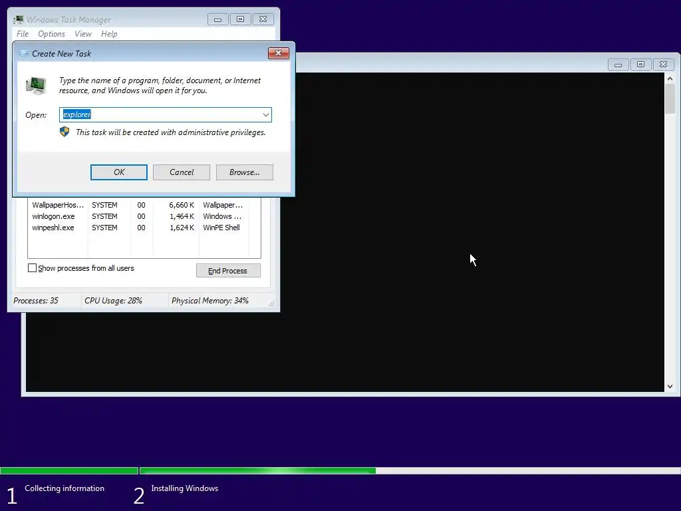The width and height of the screenshot is (681, 511).
Task: Open the Options menu in Task Manager
Action: click(51, 33)
